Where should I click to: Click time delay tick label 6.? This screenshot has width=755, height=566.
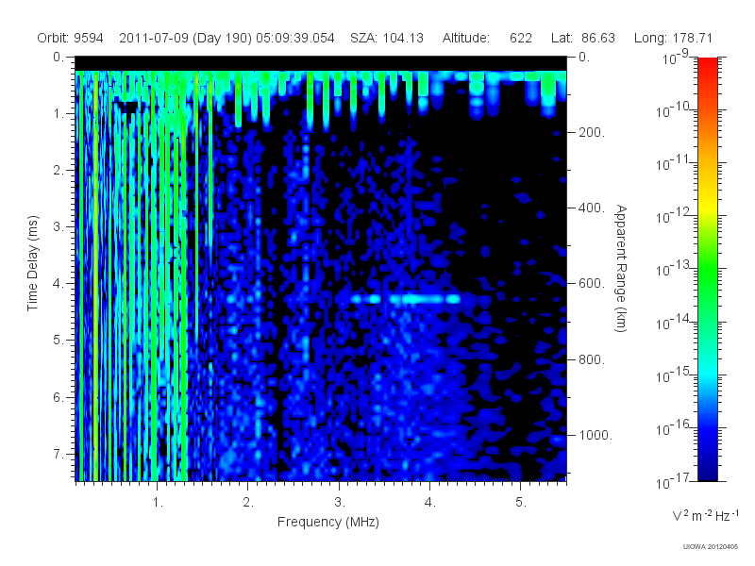tap(59, 397)
